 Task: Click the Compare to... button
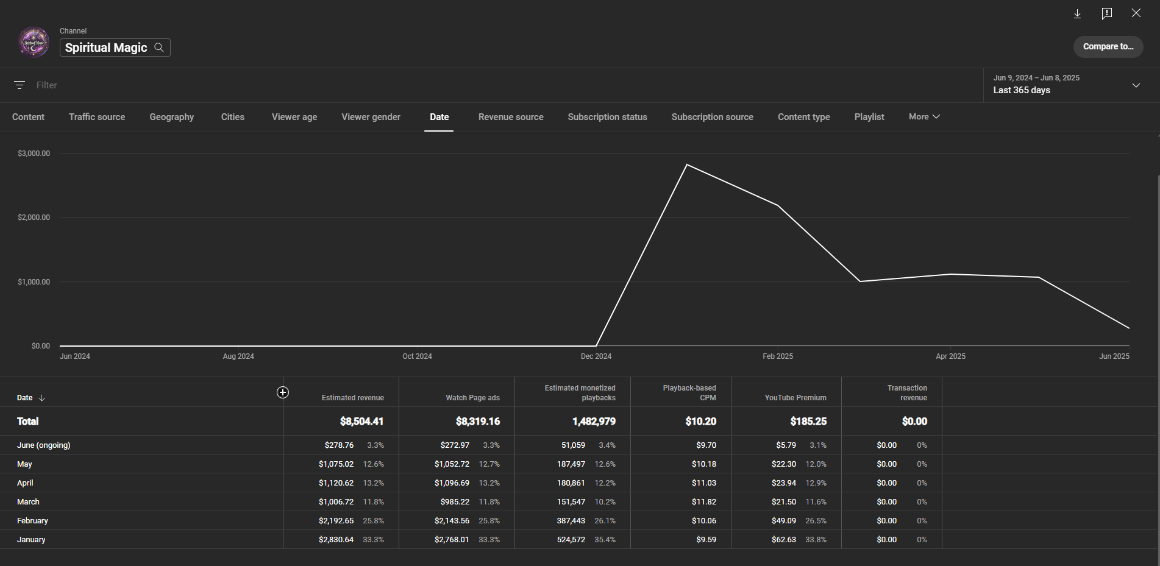[1108, 46]
